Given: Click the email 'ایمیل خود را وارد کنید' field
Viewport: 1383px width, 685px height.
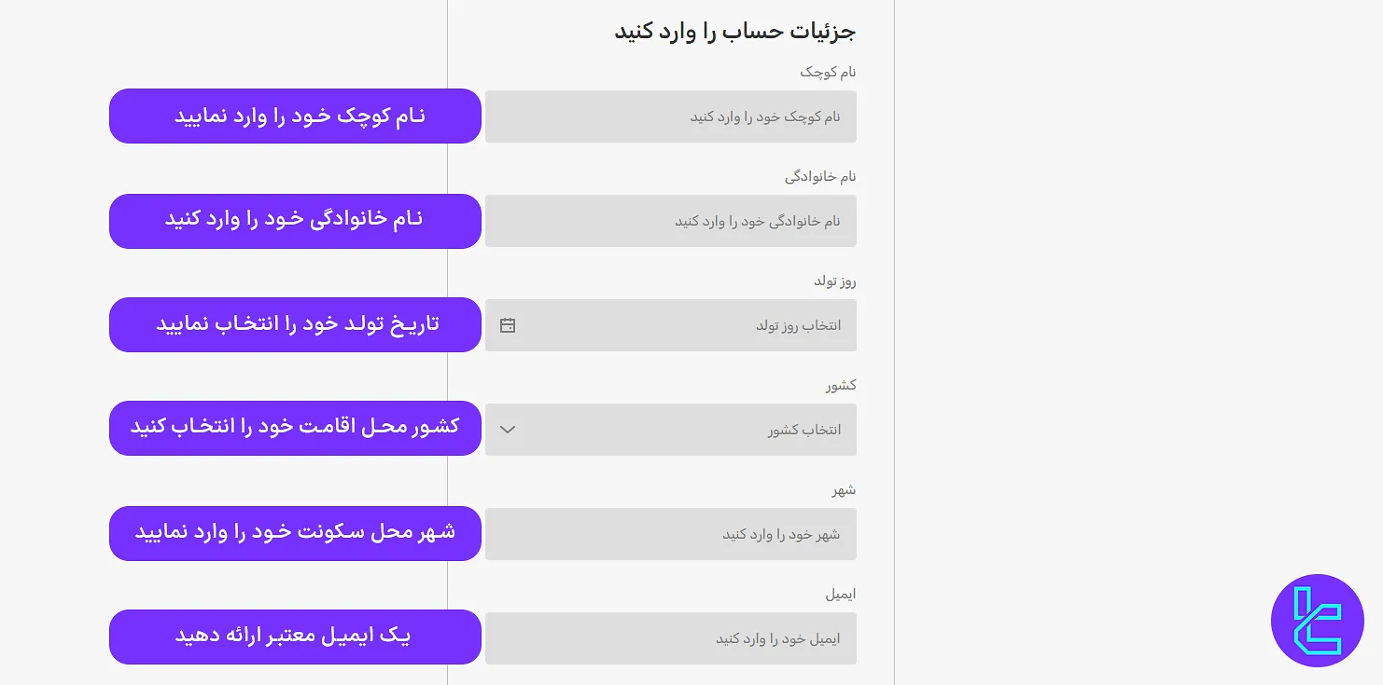Looking at the screenshot, I should tap(670, 638).
